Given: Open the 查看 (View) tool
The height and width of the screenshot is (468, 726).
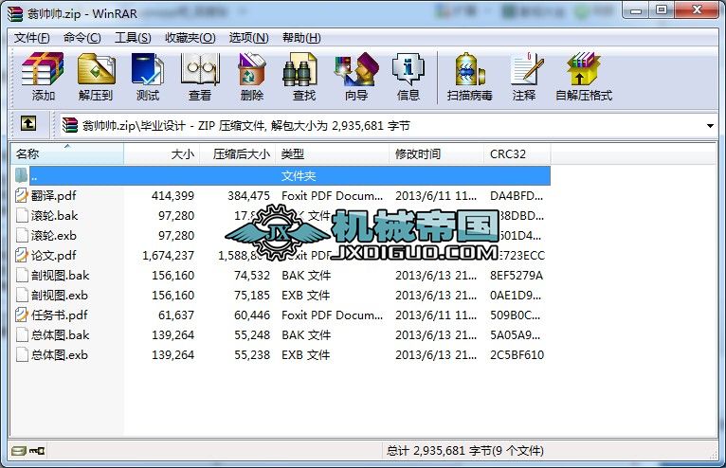Looking at the screenshot, I should click(x=200, y=78).
